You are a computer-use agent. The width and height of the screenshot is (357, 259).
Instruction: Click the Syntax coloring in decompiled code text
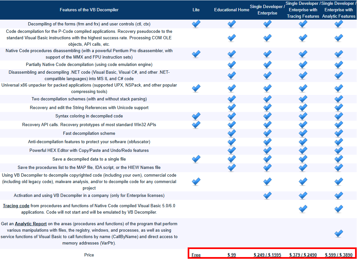point(89,116)
